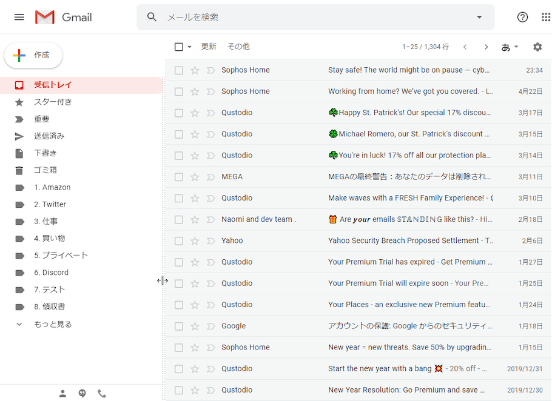552x401 pixels.
Task: Click the その他 more button
Action: pyautogui.click(x=238, y=47)
